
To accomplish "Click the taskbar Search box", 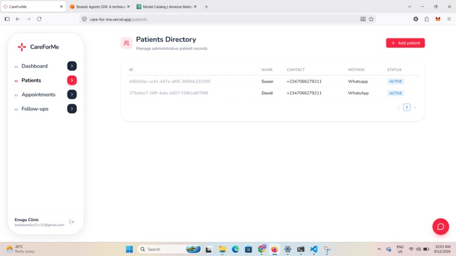I will click(169, 249).
